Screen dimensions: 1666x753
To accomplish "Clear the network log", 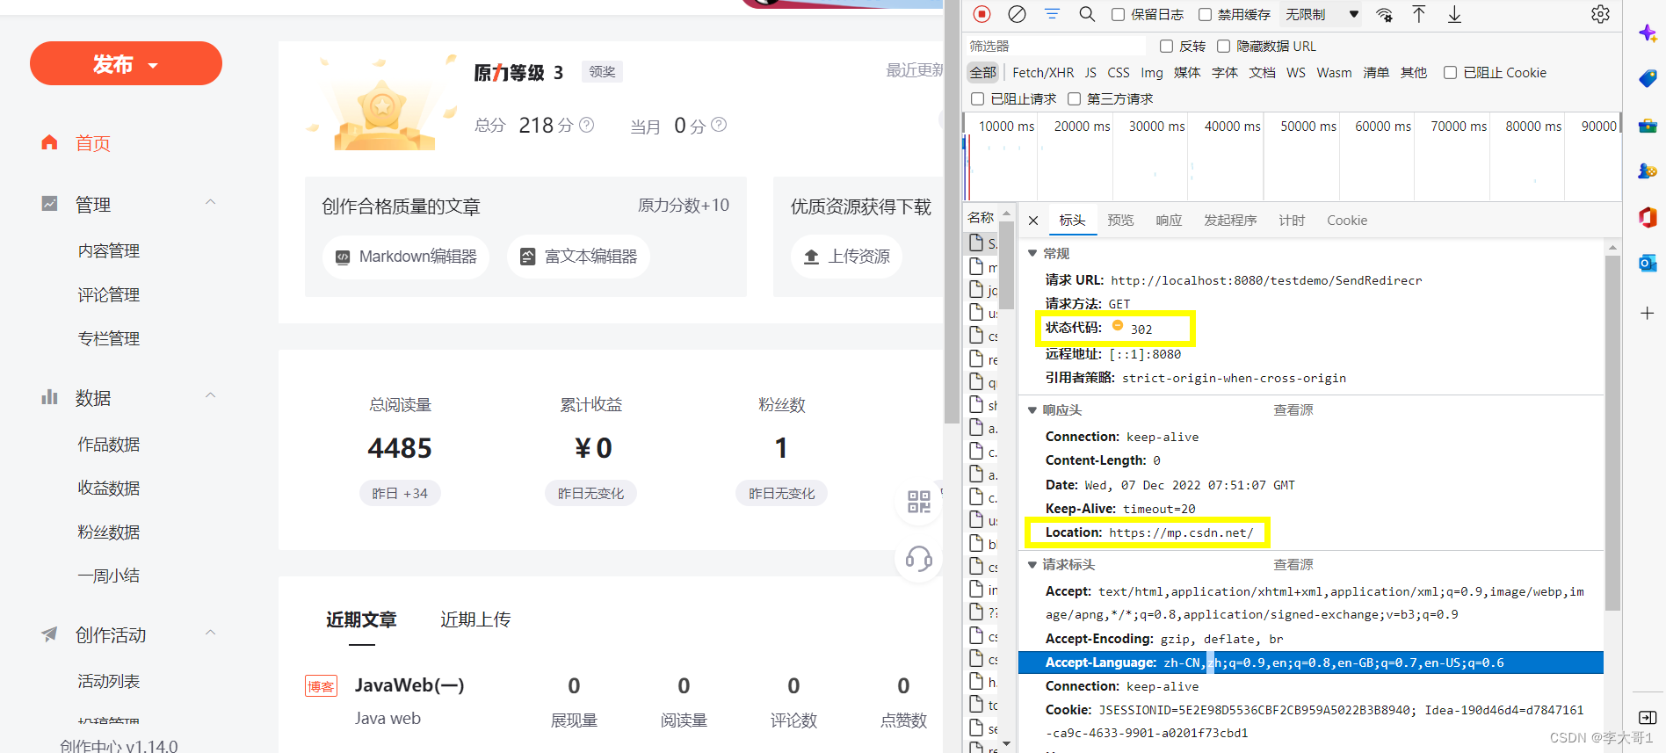I will (1017, 14).
